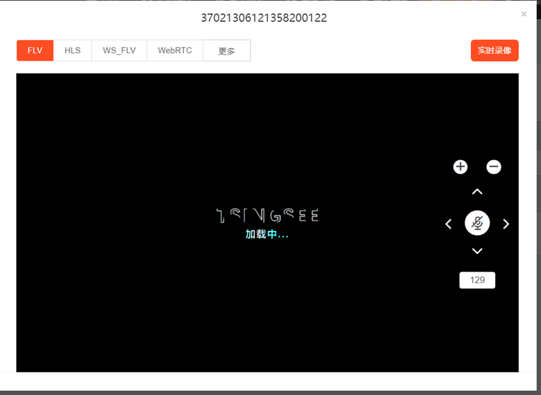Screen dimensions: 541x395
Task: Pan camera left with the left chevron
Action: point(448,224)
